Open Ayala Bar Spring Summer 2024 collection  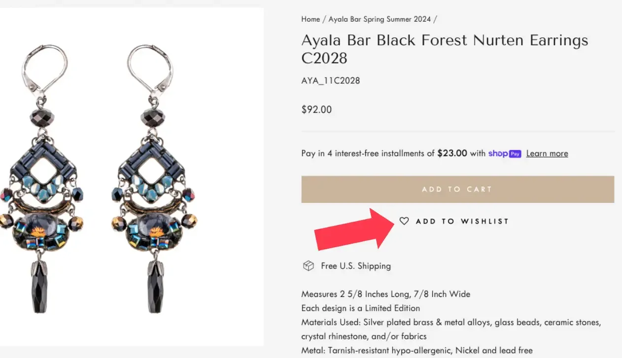pyautogui.click(x=380, y=19)
